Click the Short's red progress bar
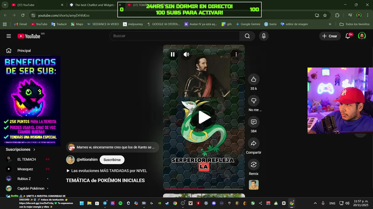Image resolution: width=373 pixels, height=209 pixels. tap(204, 189)
